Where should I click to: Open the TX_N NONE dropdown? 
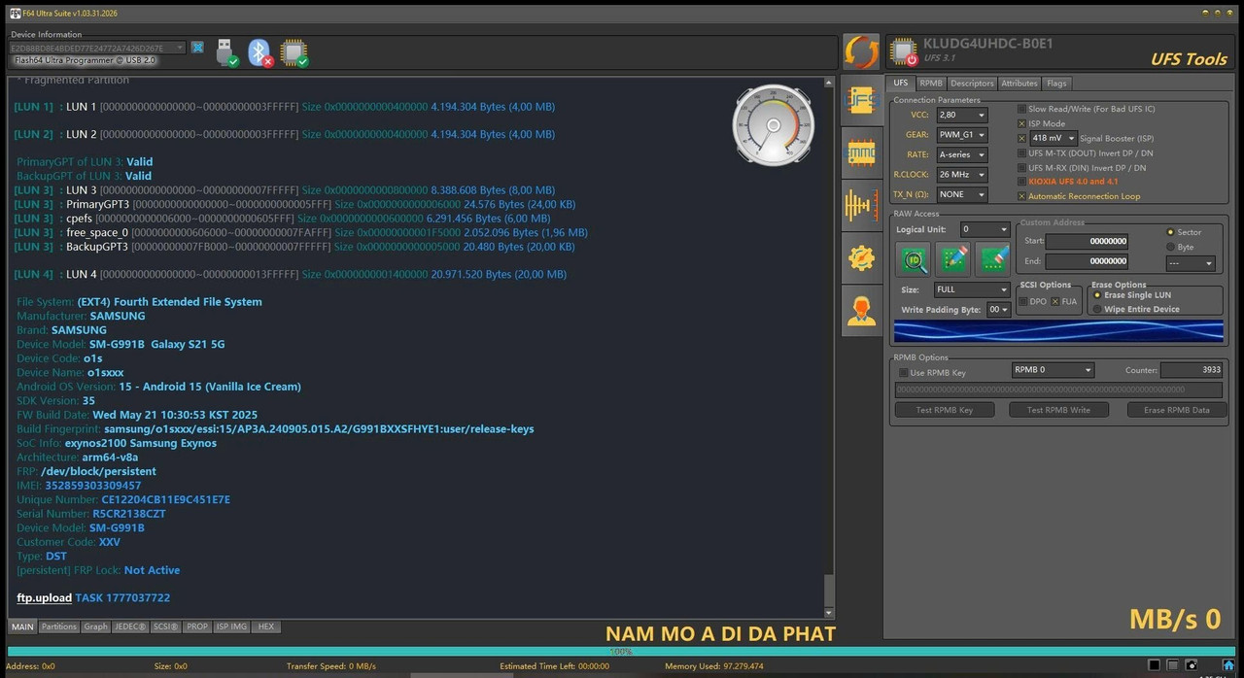pyautogui.click(x=961, y=194)
